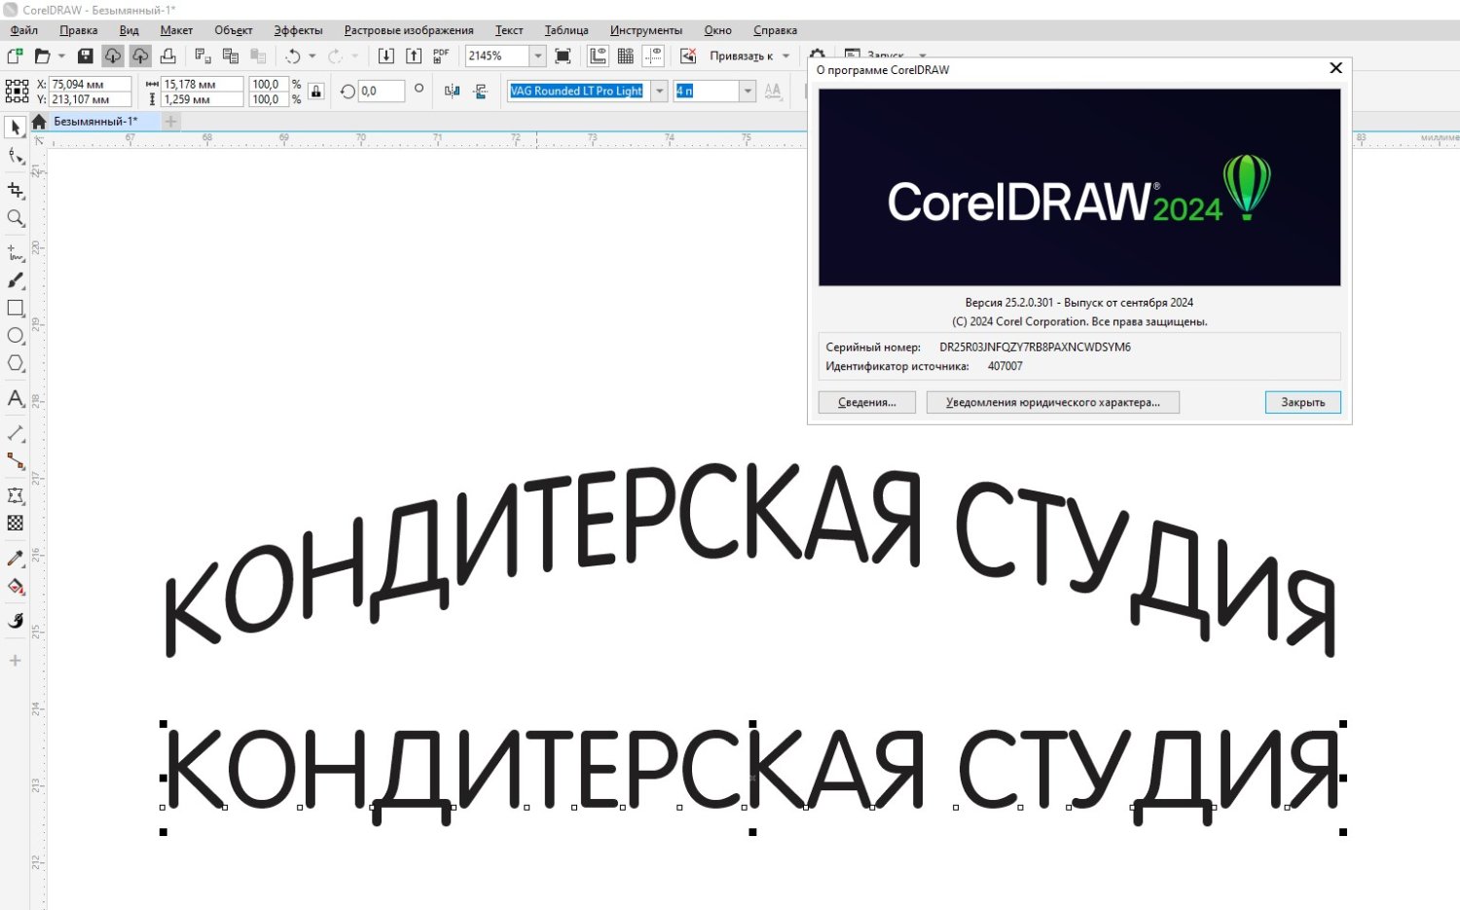Select the Ellipse tool
Screen dimensions: 1460x910
(16, 336)
